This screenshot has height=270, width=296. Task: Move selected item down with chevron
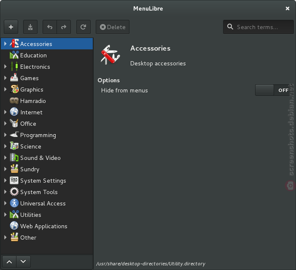(x=23, y=262)
